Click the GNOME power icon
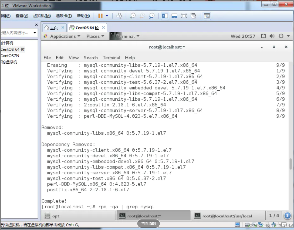The height and width of the screenshot is (230, 294). coord(281,36)
